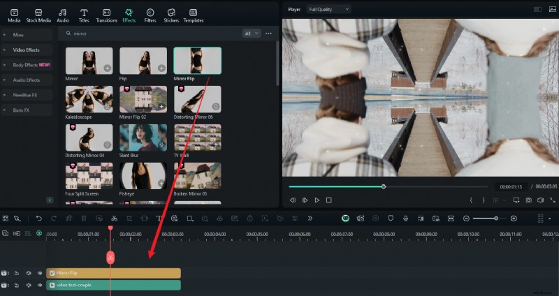
Task: Click the picture icon at player top-right
Action: 552,10
